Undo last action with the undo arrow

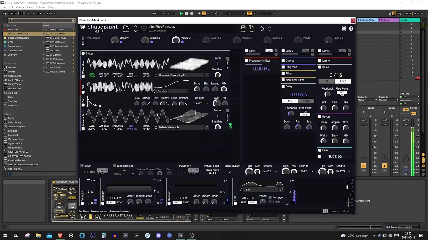click(x=262, y=28)
